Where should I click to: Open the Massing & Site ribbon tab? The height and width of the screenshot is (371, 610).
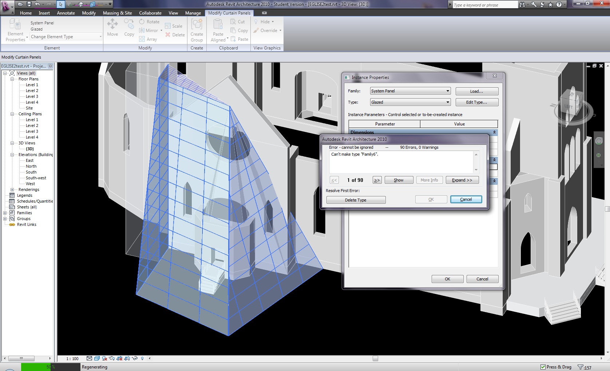coord(117,13)
